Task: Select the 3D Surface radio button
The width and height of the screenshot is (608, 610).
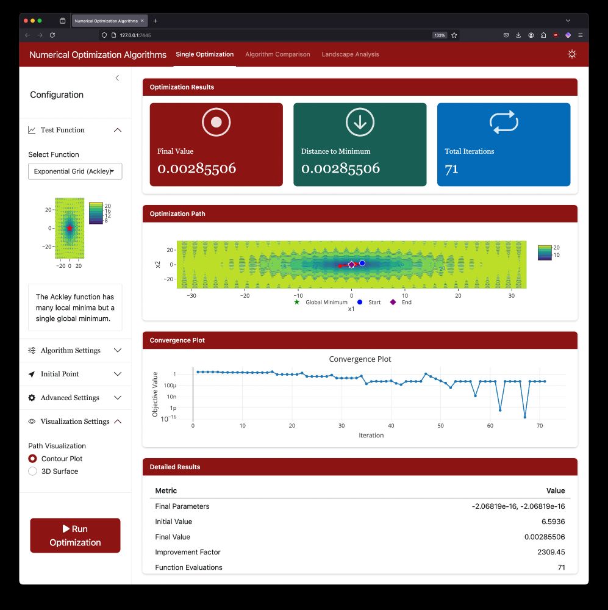Action: (x=33, y=471)
